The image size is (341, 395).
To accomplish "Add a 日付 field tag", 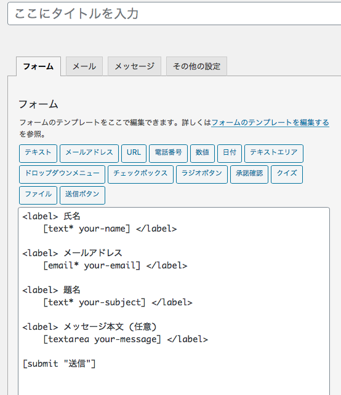I will point(230,154).
